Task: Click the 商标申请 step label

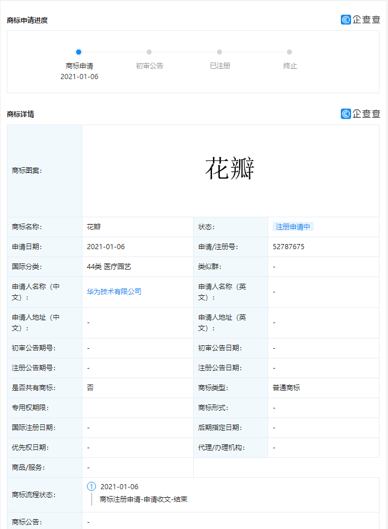Action: pyautogui.click(x=79, y=66)
